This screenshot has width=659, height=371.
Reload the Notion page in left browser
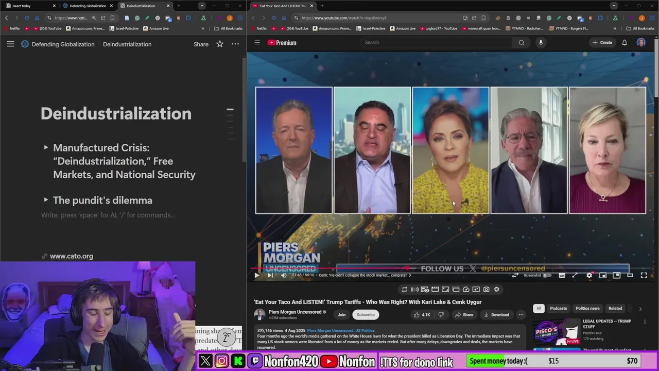pyautogui.click(x=27, y=18)
